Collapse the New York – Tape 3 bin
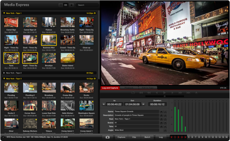 (x=4, y=79)
